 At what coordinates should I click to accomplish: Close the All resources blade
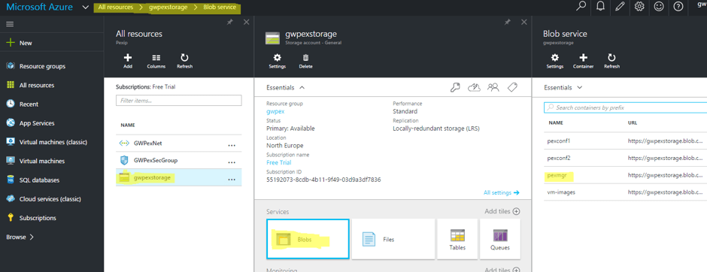click(246, 22)
